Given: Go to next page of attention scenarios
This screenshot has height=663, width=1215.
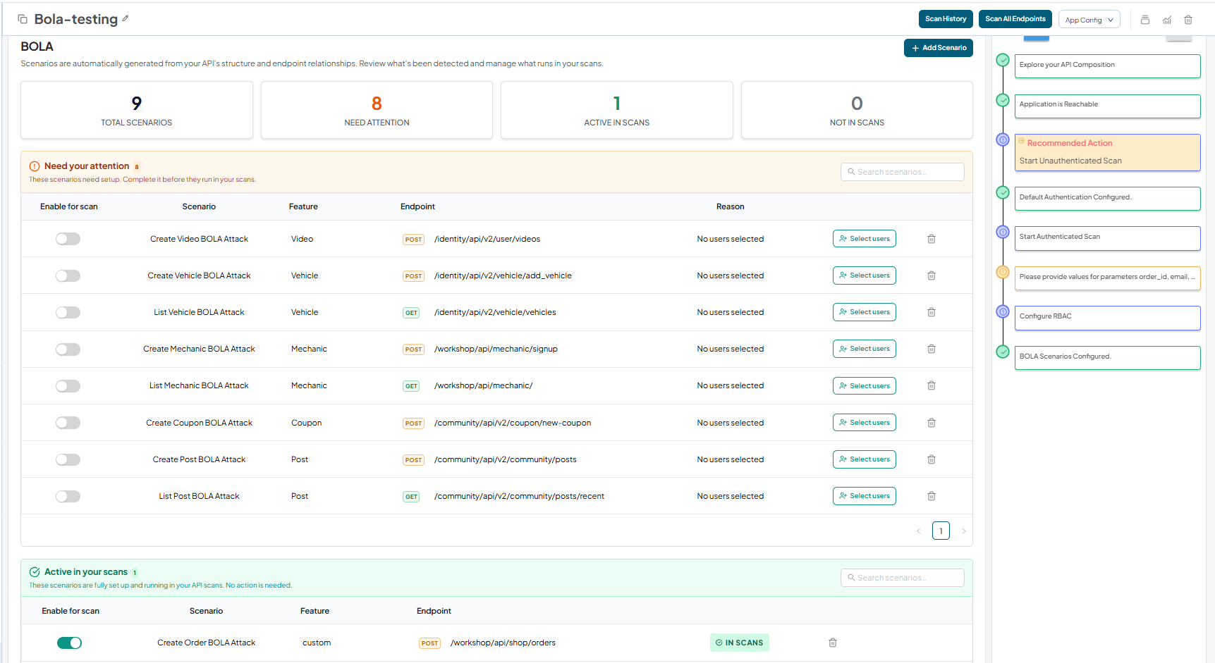Looking at the screenshot, I should coord(963,531).
